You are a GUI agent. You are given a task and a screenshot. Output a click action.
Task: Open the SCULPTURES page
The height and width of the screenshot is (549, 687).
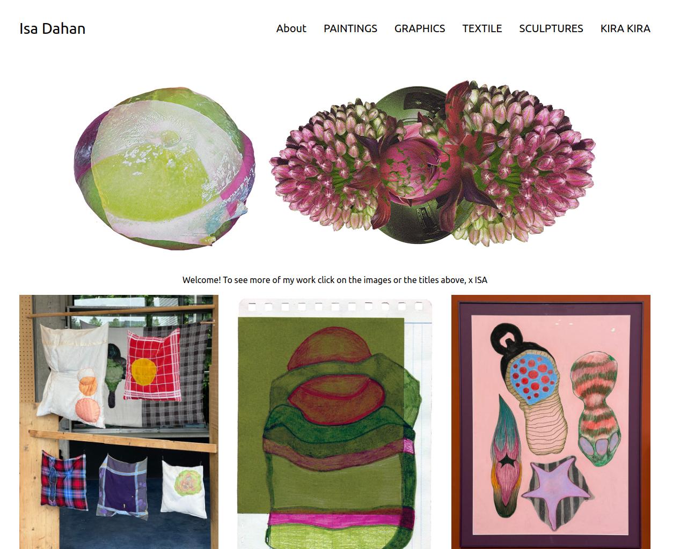(x=551, y=28)
